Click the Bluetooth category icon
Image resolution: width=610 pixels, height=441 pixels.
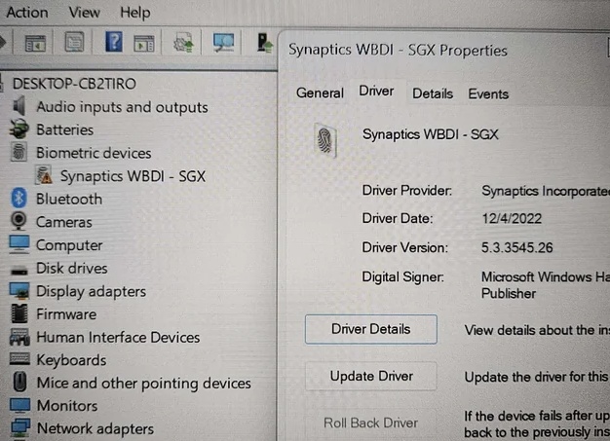coord(19,198)
